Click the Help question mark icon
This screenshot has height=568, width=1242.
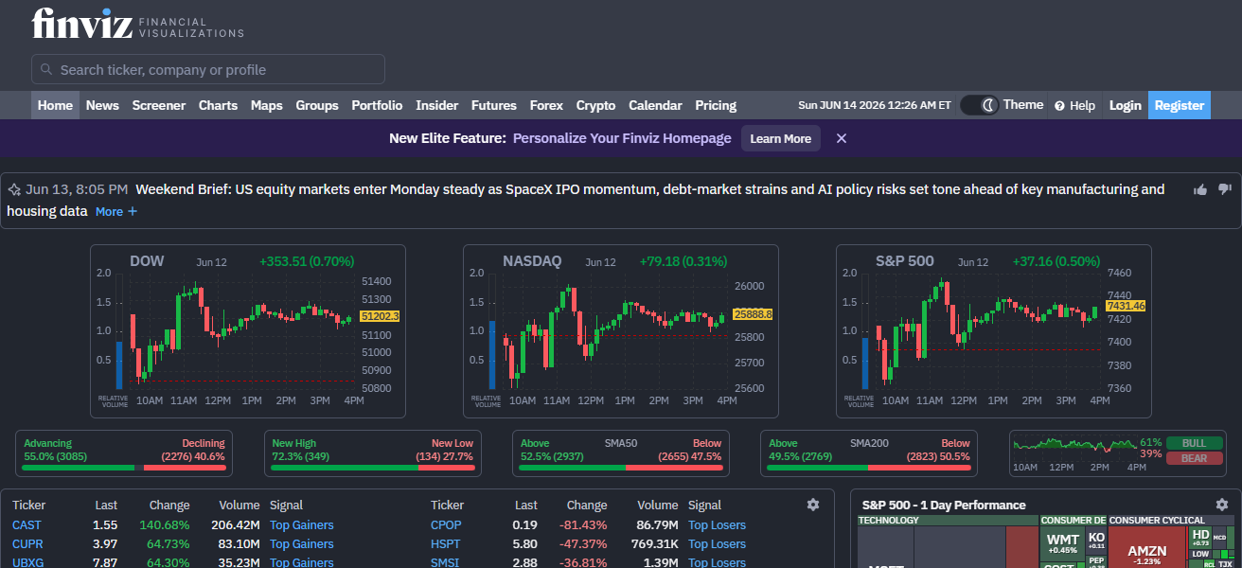pos(1059,106)
